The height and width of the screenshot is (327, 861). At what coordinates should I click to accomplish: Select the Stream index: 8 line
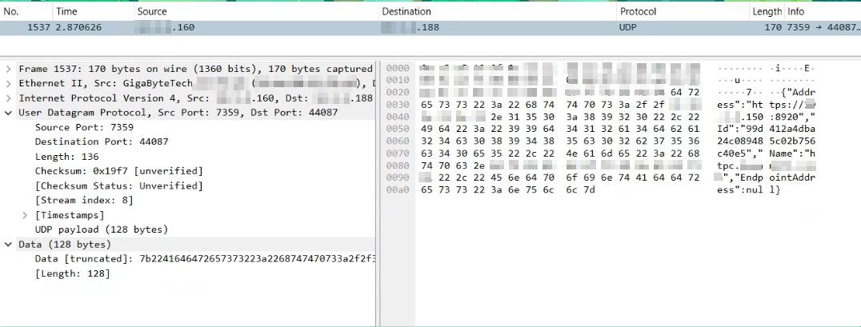coord(84,200)
